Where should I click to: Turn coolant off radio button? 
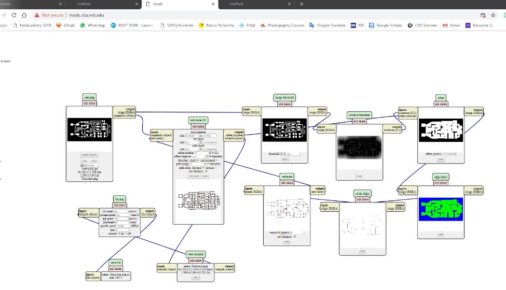126,234
